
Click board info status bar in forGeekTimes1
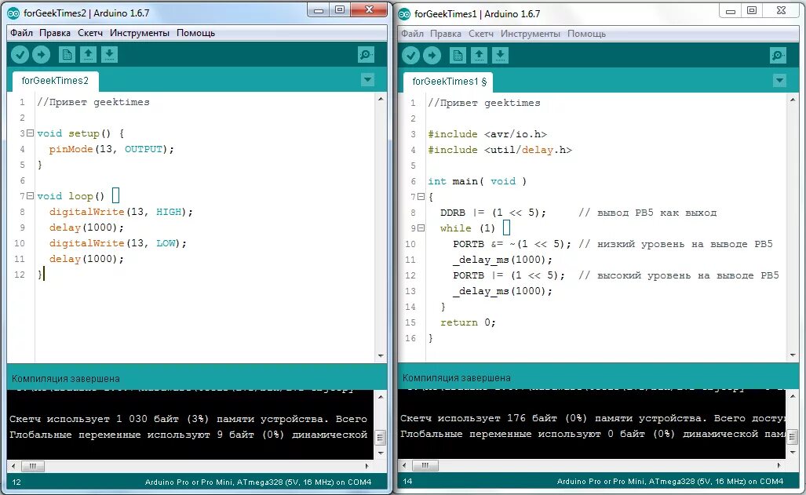point(670,482)
